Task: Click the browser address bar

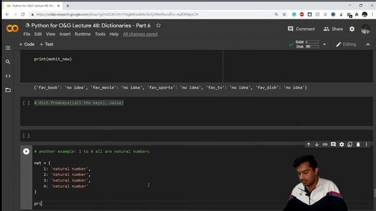Action: tap(153, 14)
